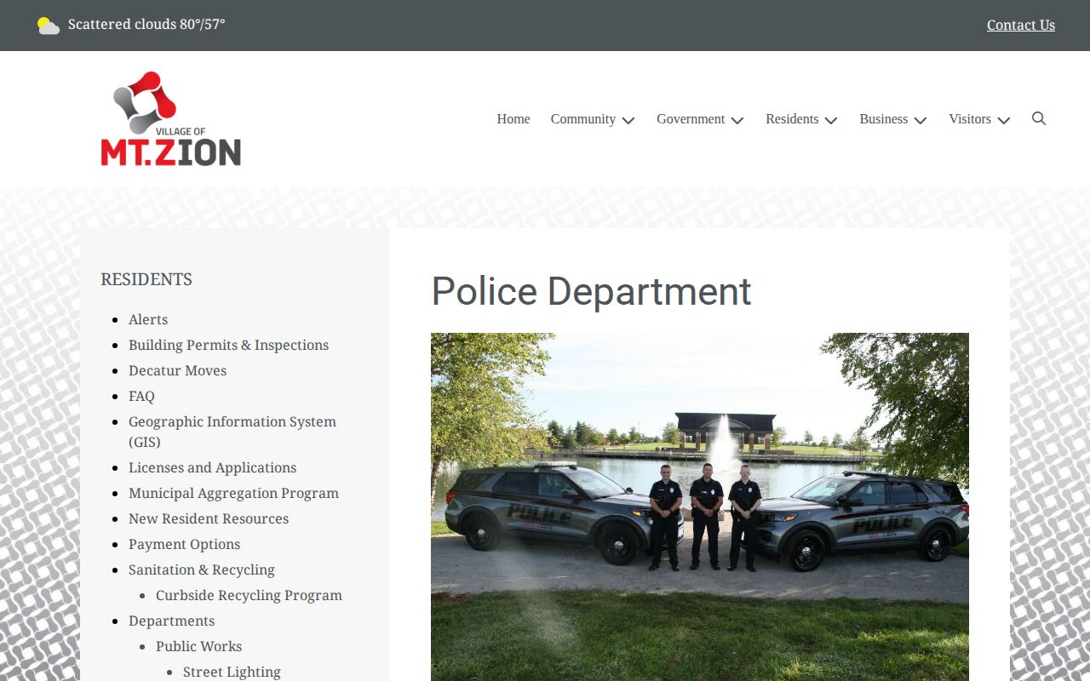The image size is (1090, 681).
Task: Click the RESIDENTS sidebar heading
Action: pyautogui.click(x=146, y=279)
